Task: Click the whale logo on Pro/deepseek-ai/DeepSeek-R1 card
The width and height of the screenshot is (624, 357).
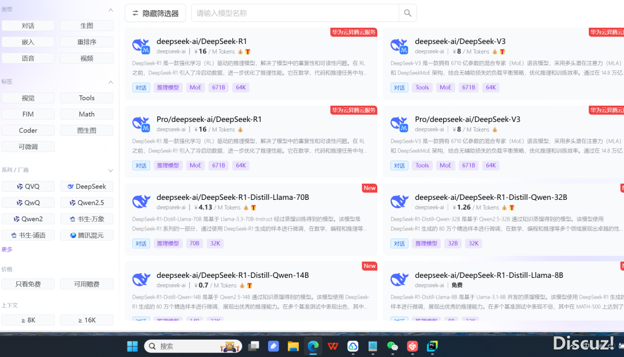Action: (x=141, y=124)
